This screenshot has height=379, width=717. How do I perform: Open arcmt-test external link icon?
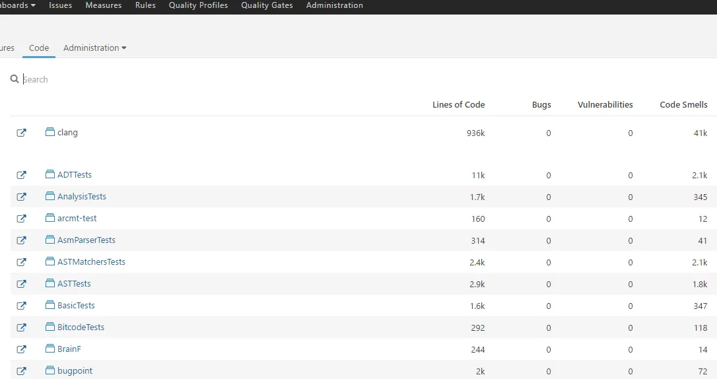pos(22,219)
